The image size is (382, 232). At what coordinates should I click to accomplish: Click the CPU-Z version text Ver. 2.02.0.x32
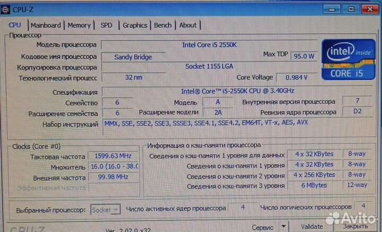click(128, 230)
